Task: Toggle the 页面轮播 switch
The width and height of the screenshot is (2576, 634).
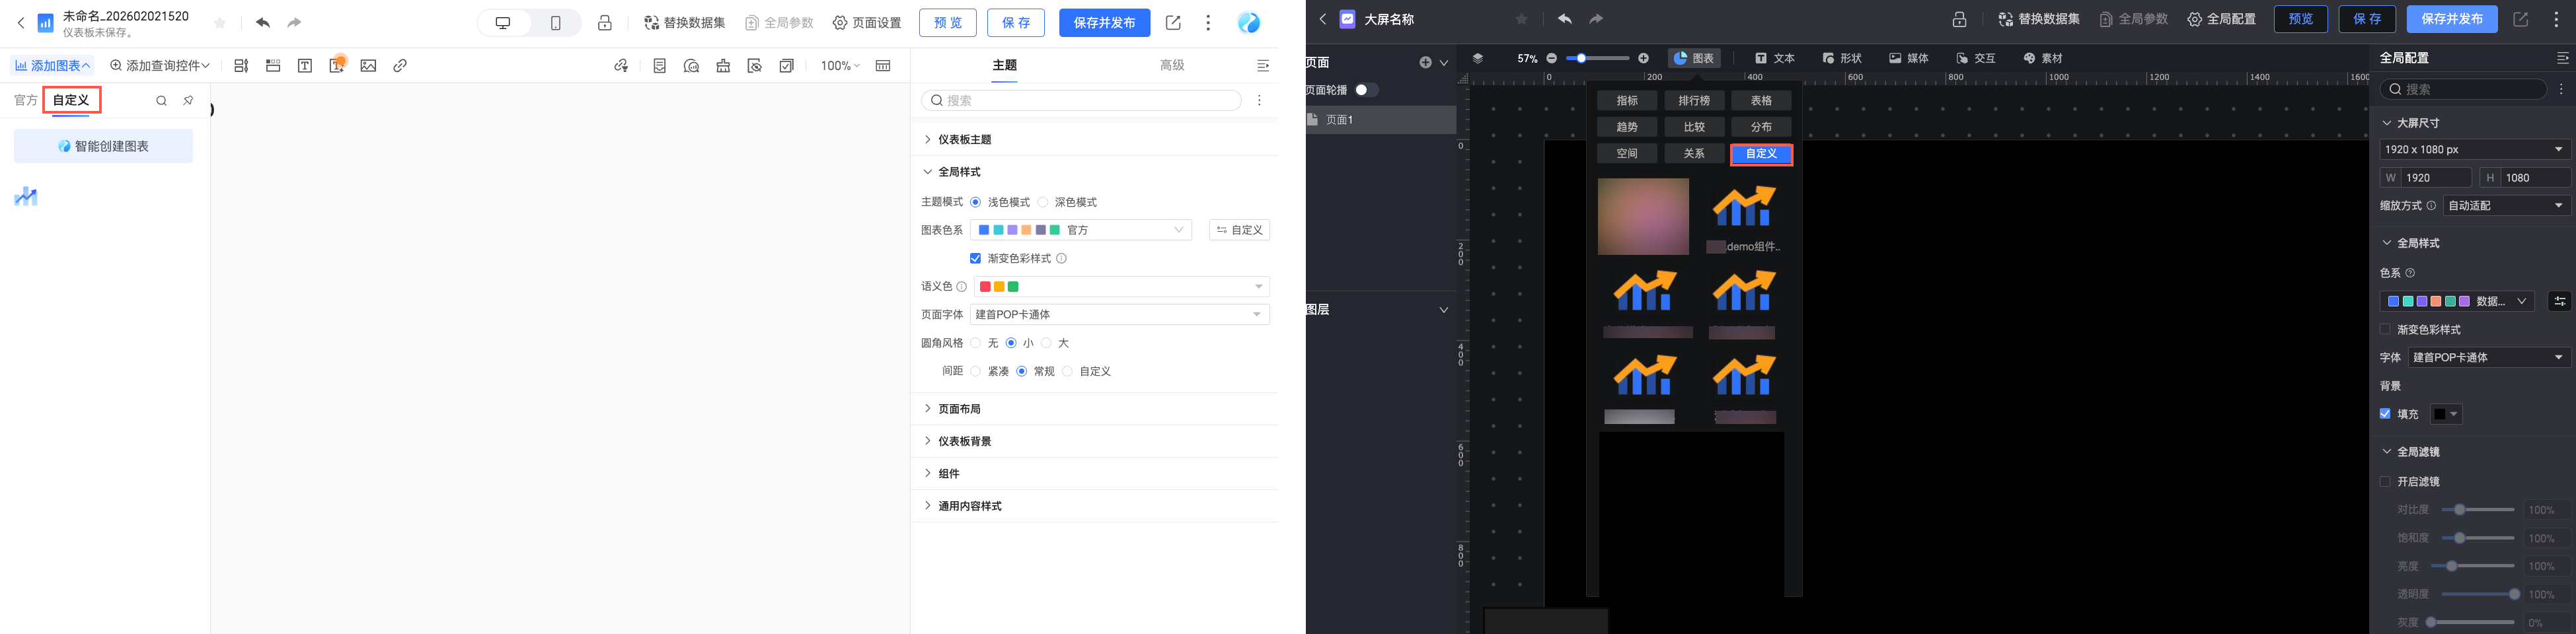Action: [x=1366, y=90]
